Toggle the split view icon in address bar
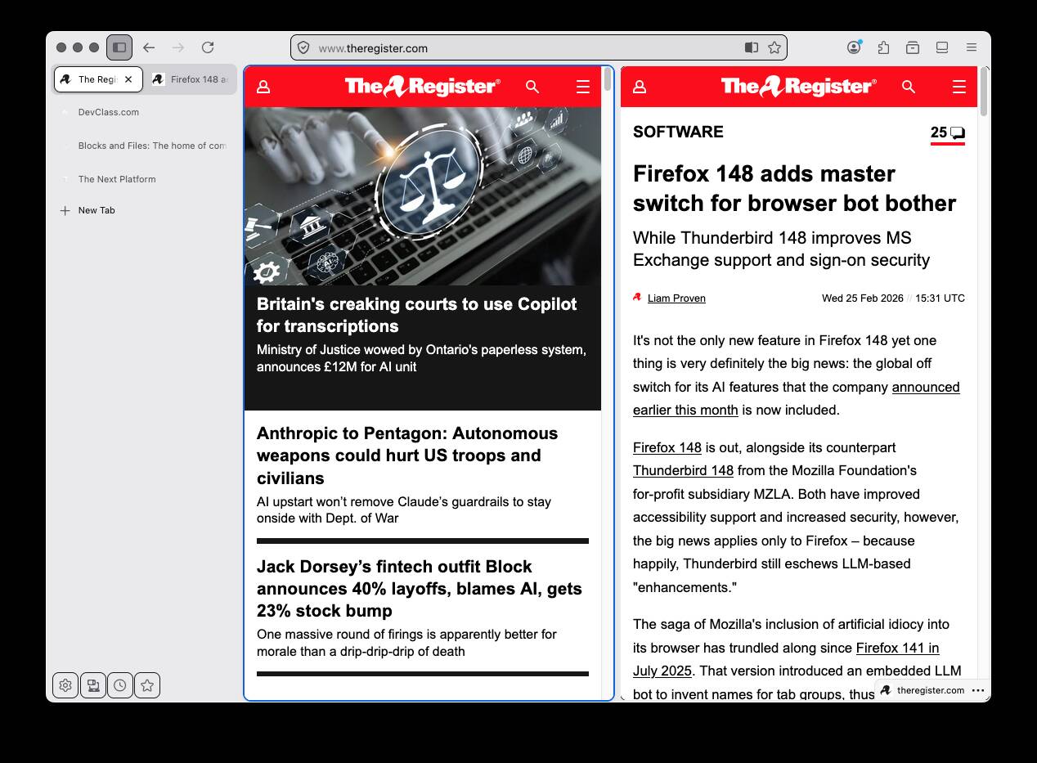 pyautogui.click(x=752, y=47)
